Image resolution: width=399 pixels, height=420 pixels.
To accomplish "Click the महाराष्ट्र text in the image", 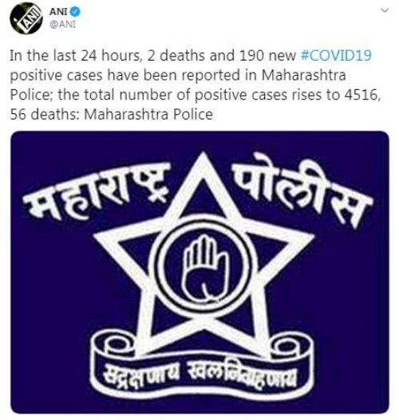I will [x=97, y=190].
